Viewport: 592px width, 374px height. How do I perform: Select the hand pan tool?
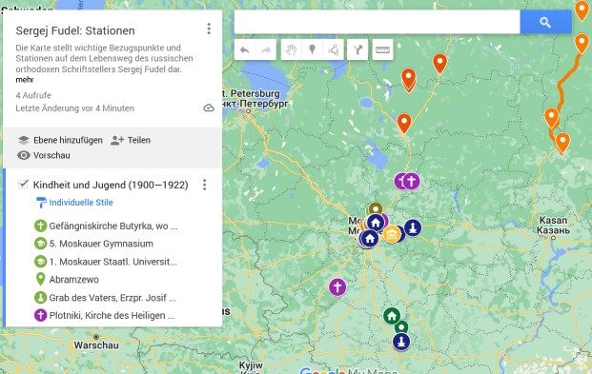291,49
